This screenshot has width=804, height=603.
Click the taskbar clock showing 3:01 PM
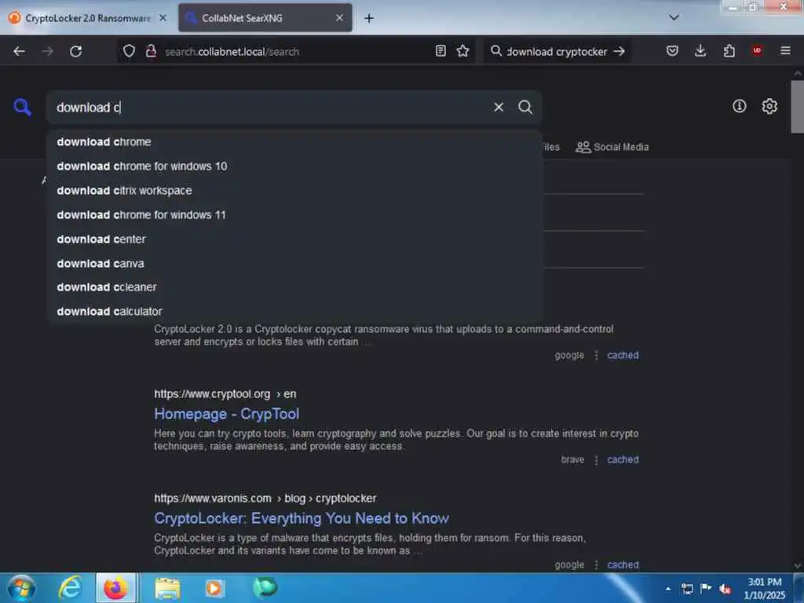pyautogui.click(x=764, y=588)
